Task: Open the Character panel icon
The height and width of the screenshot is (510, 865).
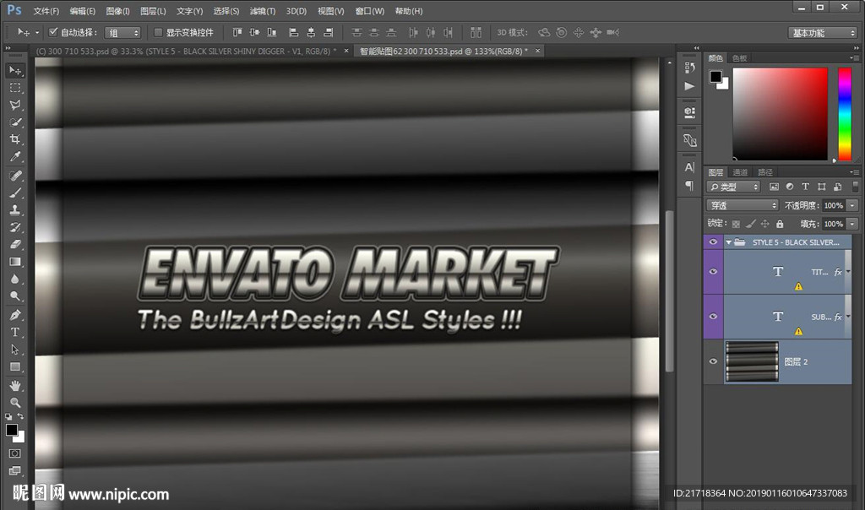Action: tap(689, 167)
